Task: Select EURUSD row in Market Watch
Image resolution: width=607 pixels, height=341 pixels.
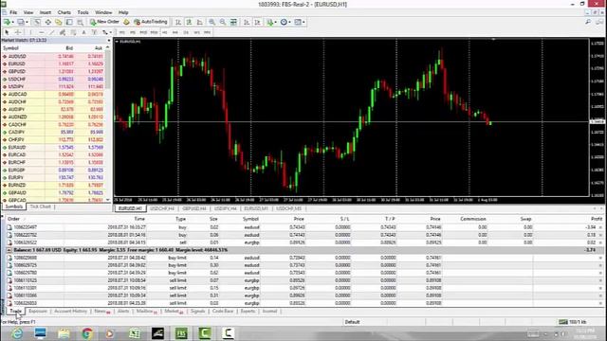Action: click(53, 63)
